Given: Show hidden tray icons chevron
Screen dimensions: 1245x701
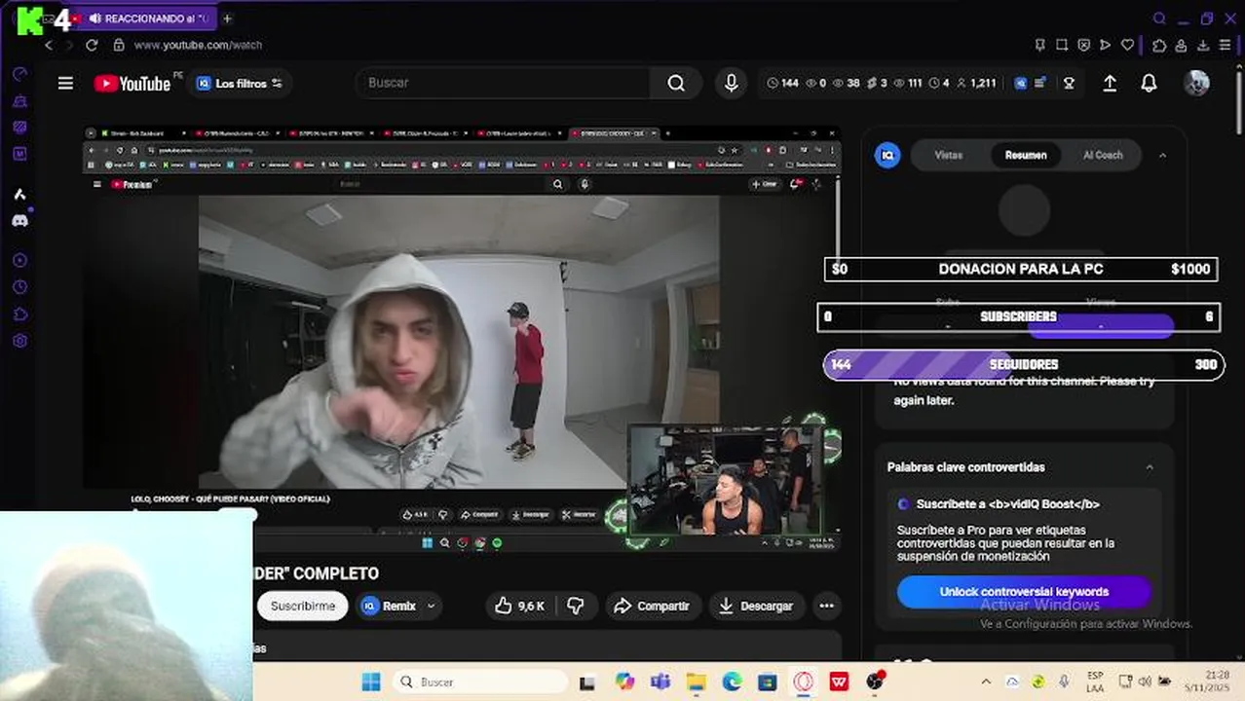Looking at the screenshot, I should (x=986, y=682).
